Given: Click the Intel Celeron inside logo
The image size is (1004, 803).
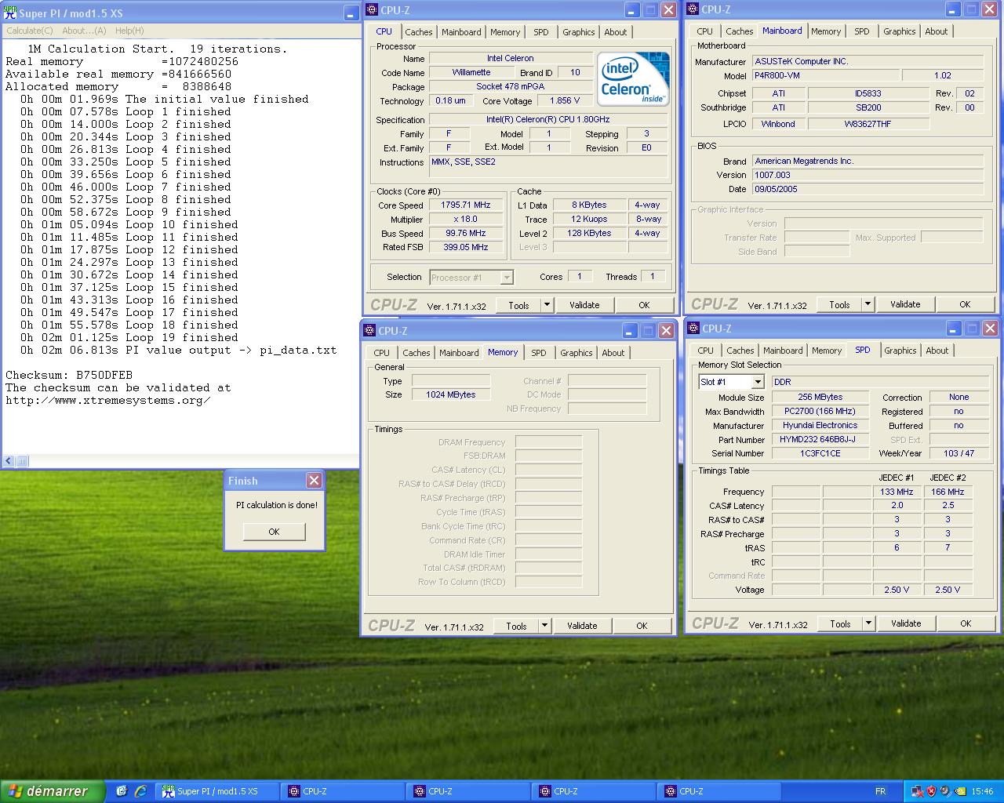Looking at the screenshot, I should 633,78.
